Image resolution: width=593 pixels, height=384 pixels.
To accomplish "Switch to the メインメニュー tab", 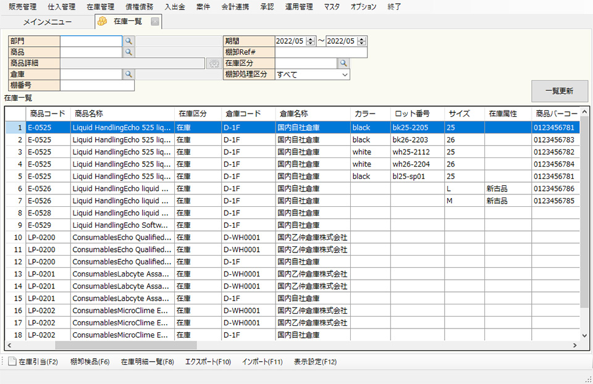I will 47,22.
